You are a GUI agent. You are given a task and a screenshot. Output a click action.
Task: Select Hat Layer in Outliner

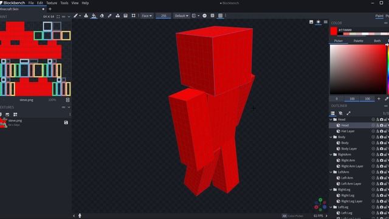coord(348,131)
